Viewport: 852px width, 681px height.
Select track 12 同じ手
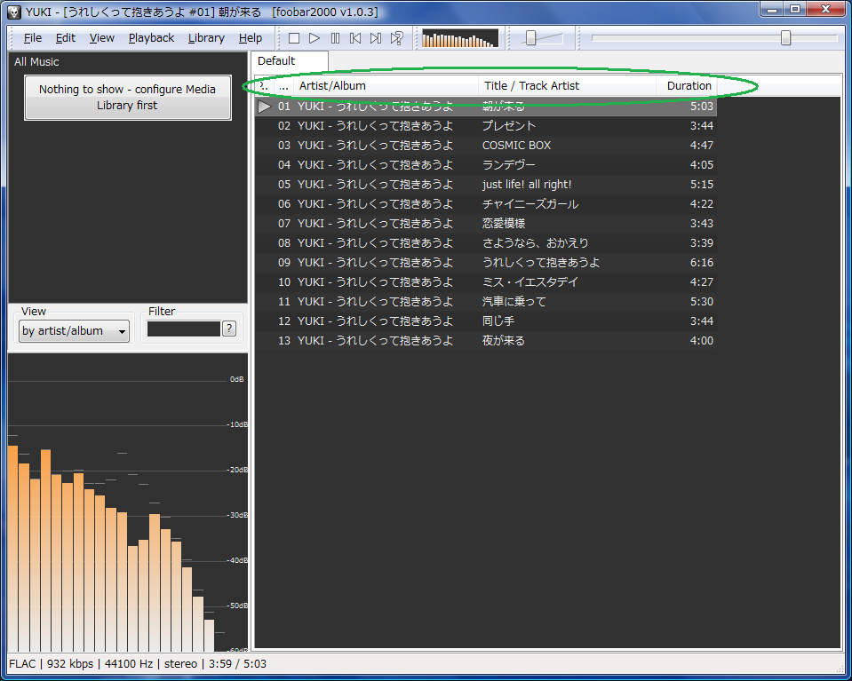[x=486, y=321]
